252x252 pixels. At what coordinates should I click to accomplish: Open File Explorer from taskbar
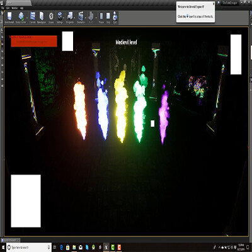coord(74,248)
